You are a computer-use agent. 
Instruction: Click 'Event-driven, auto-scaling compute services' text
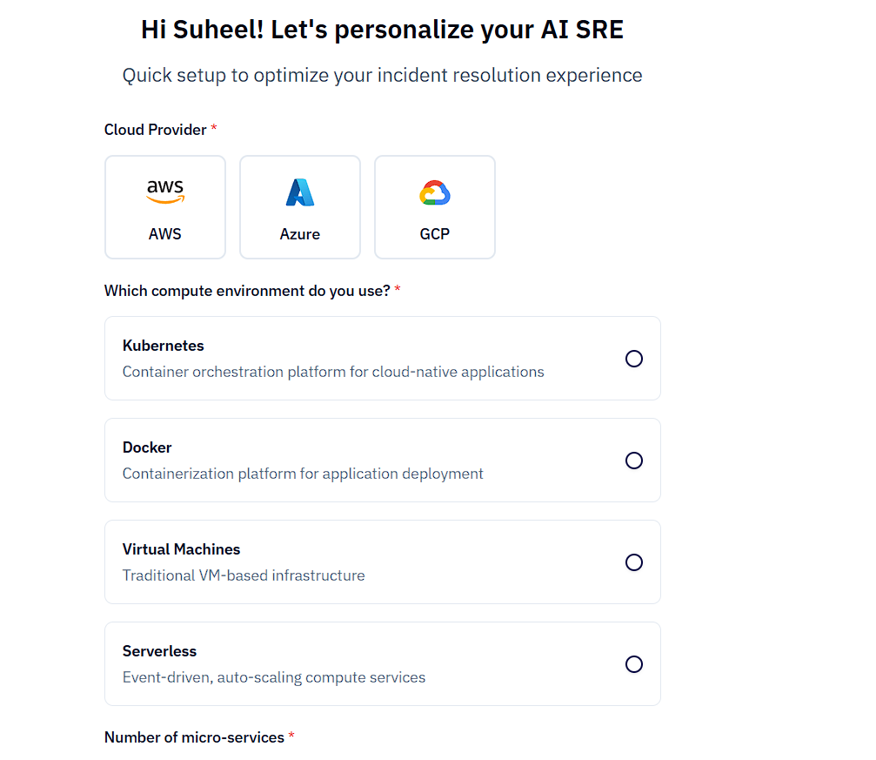click(274, 677)
